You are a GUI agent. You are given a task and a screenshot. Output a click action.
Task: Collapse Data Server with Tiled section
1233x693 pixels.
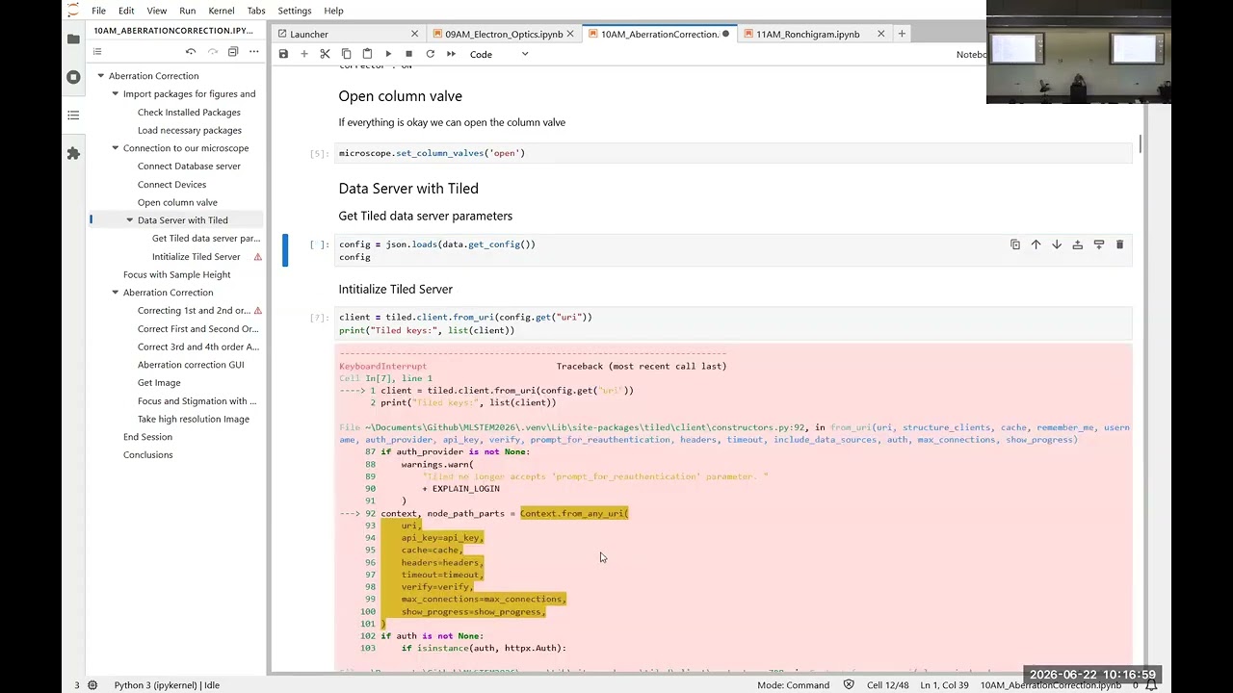pos(129,220)
